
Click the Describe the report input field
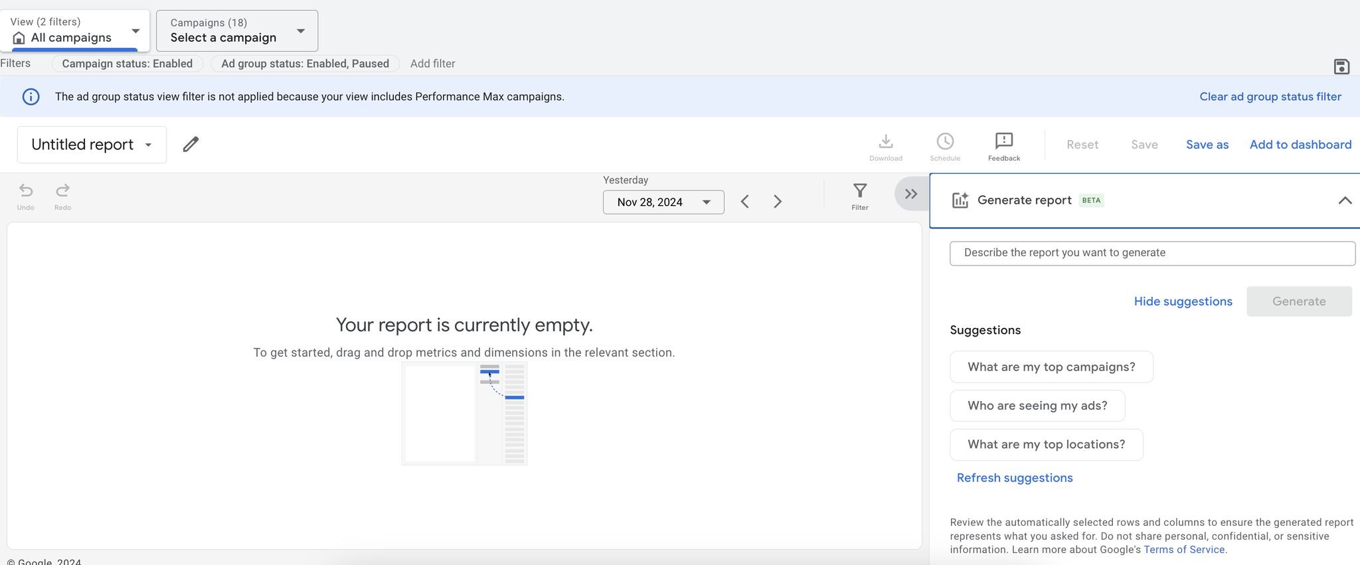click(1152, 254)
